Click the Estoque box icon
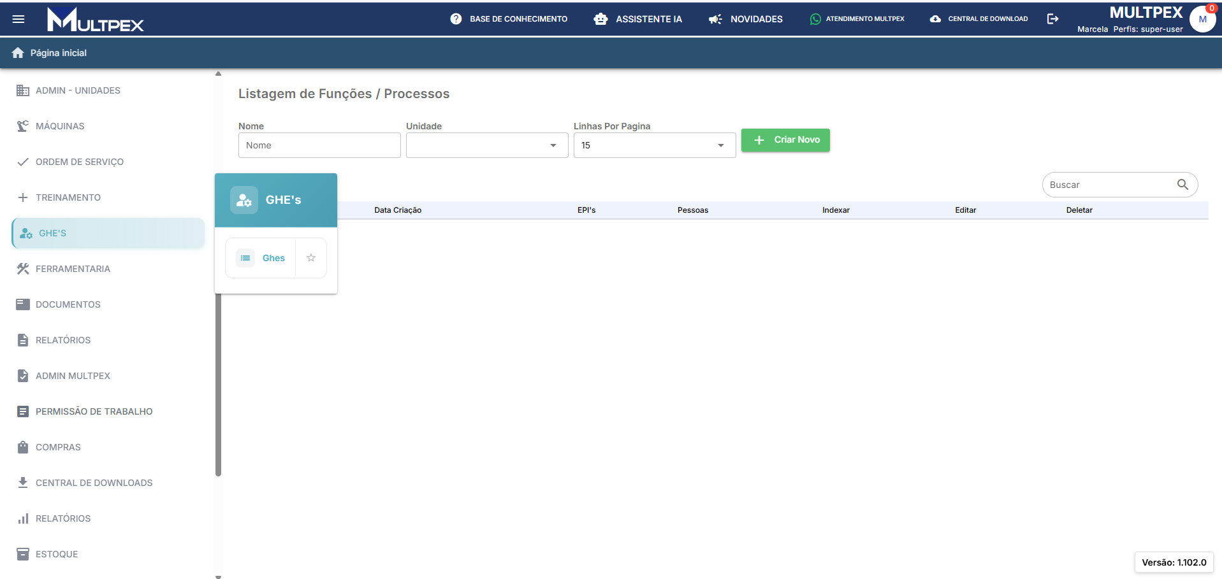This screenshot has height=579, width=1222. (x=23, y=554)
